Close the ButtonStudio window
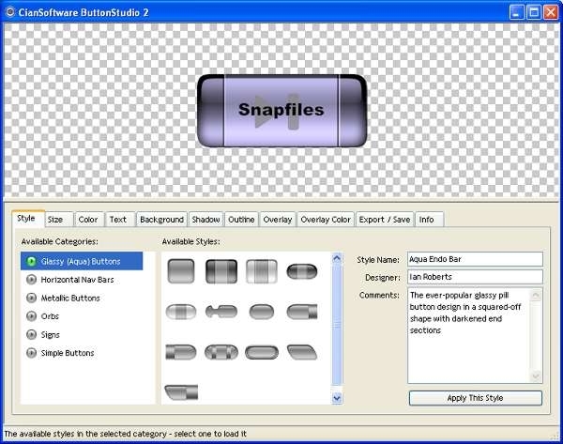 pyautogui.click(x=551, y=12)
